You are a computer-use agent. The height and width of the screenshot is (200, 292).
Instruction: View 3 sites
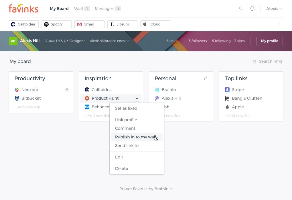[x=240, y=41]
